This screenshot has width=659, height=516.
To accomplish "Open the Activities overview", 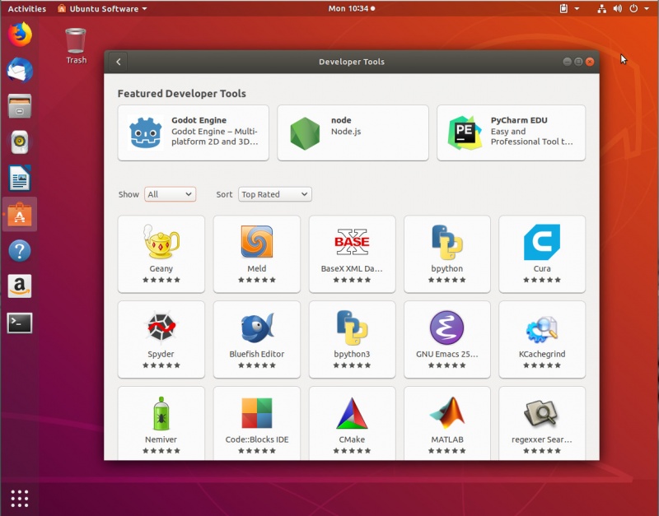I will pyautogui.click(x=26, y=8).
